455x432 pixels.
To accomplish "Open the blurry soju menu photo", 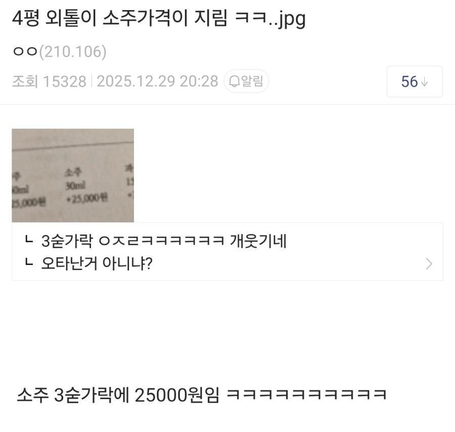I will 73,175.
